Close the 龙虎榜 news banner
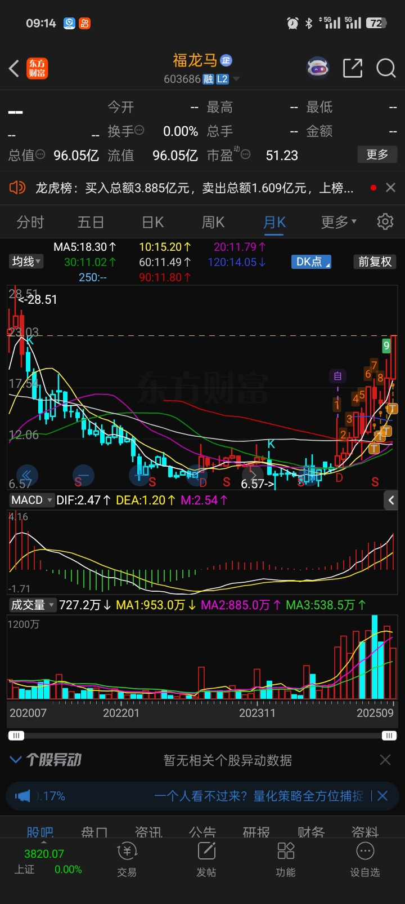 [390, 187]
